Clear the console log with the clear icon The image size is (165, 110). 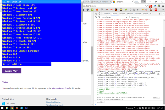[96, 17]
